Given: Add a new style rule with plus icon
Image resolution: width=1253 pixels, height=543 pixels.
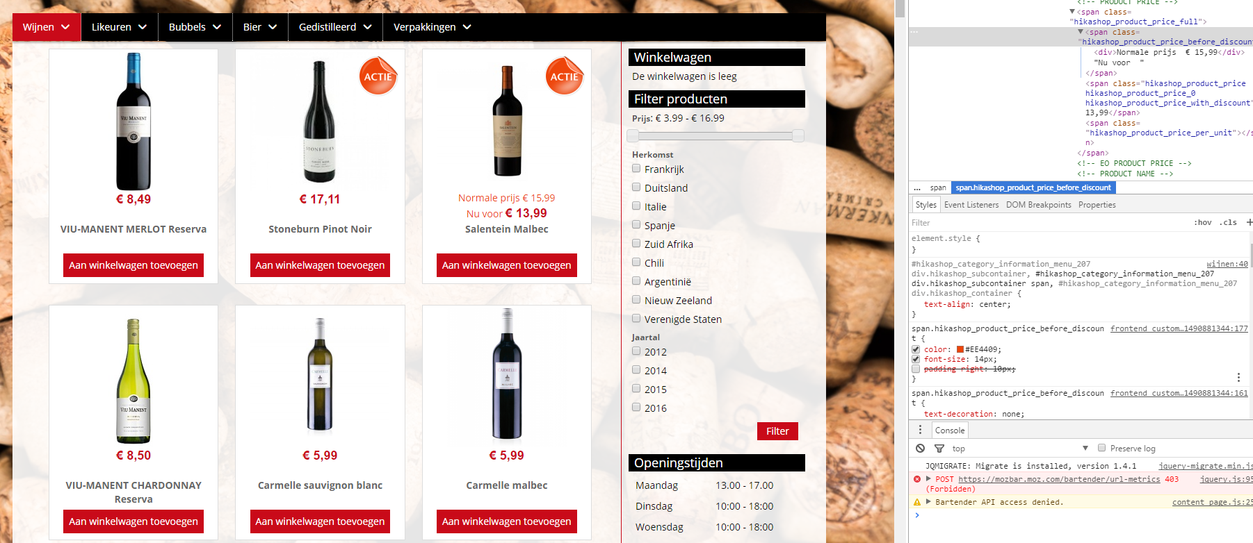Looking at the screenshot, I should pos(1249,222).
